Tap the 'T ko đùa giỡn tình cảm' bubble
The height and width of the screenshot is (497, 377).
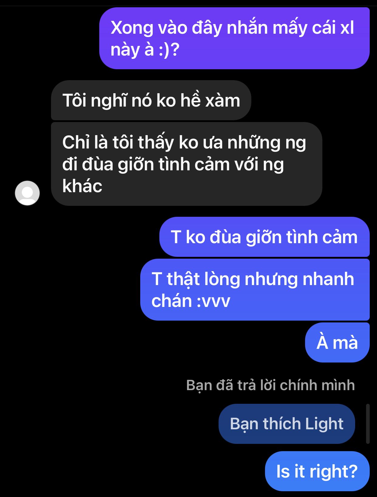point(264,237)
